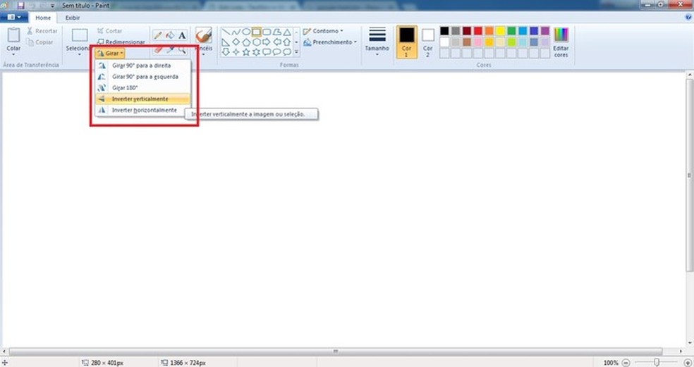Image resolution: width=694 pixels, height=367 pixels.
Task: Click the Cortar crop button
Action: point(110,31)
